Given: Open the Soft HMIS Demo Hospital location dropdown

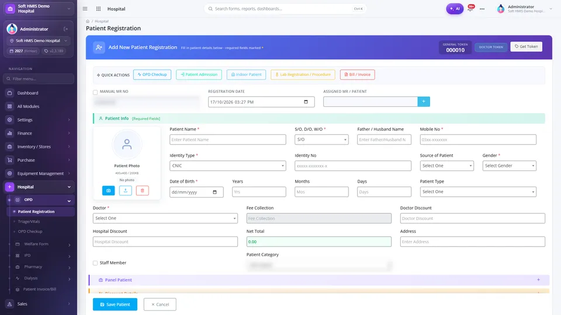Looking at the screenshot, I should coord(39,41).
